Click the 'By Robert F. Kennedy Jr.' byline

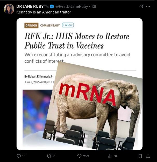(x=39, y=77)
